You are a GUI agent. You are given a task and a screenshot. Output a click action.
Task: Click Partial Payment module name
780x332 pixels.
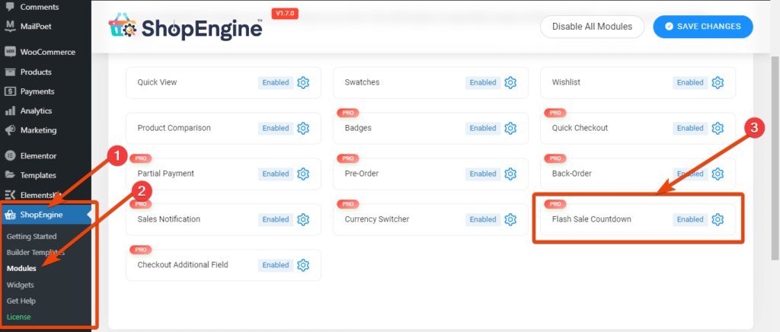tap(165, 174)
